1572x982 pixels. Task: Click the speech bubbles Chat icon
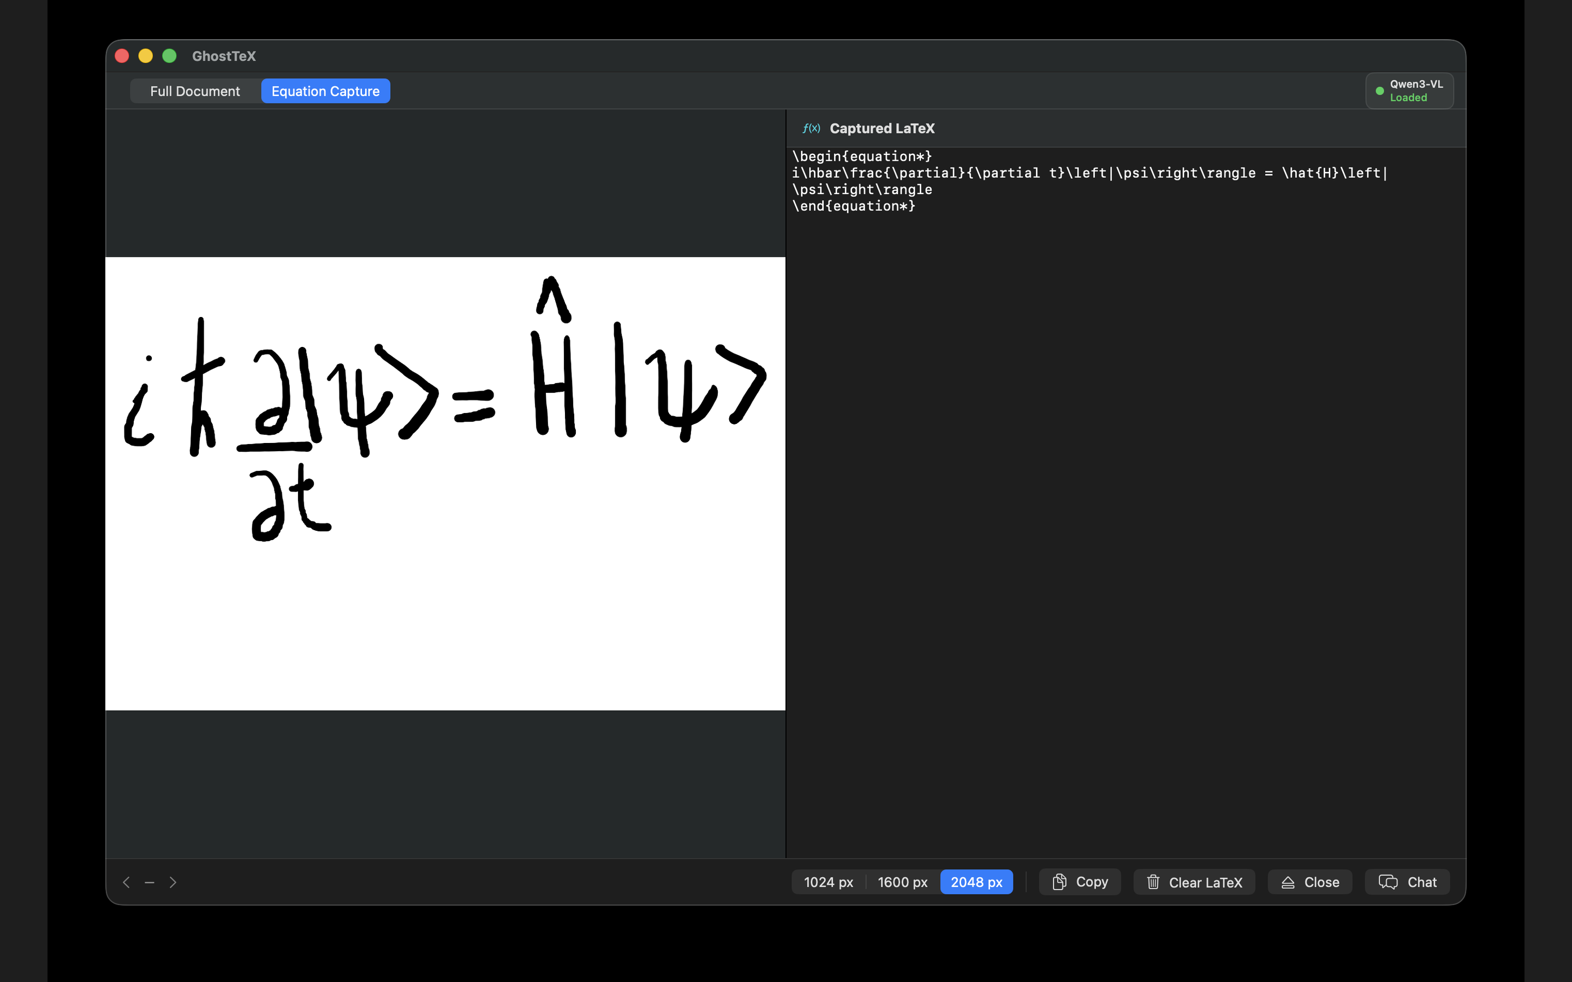pos(1388,882)
